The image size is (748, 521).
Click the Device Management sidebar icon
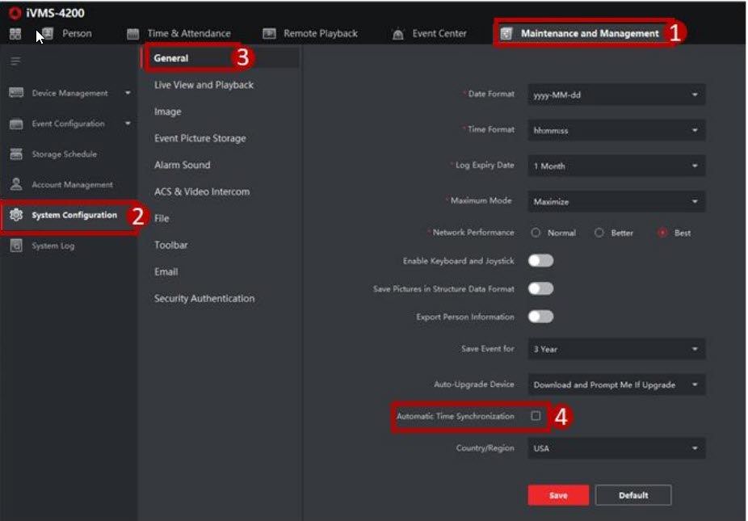click(16, 93)
